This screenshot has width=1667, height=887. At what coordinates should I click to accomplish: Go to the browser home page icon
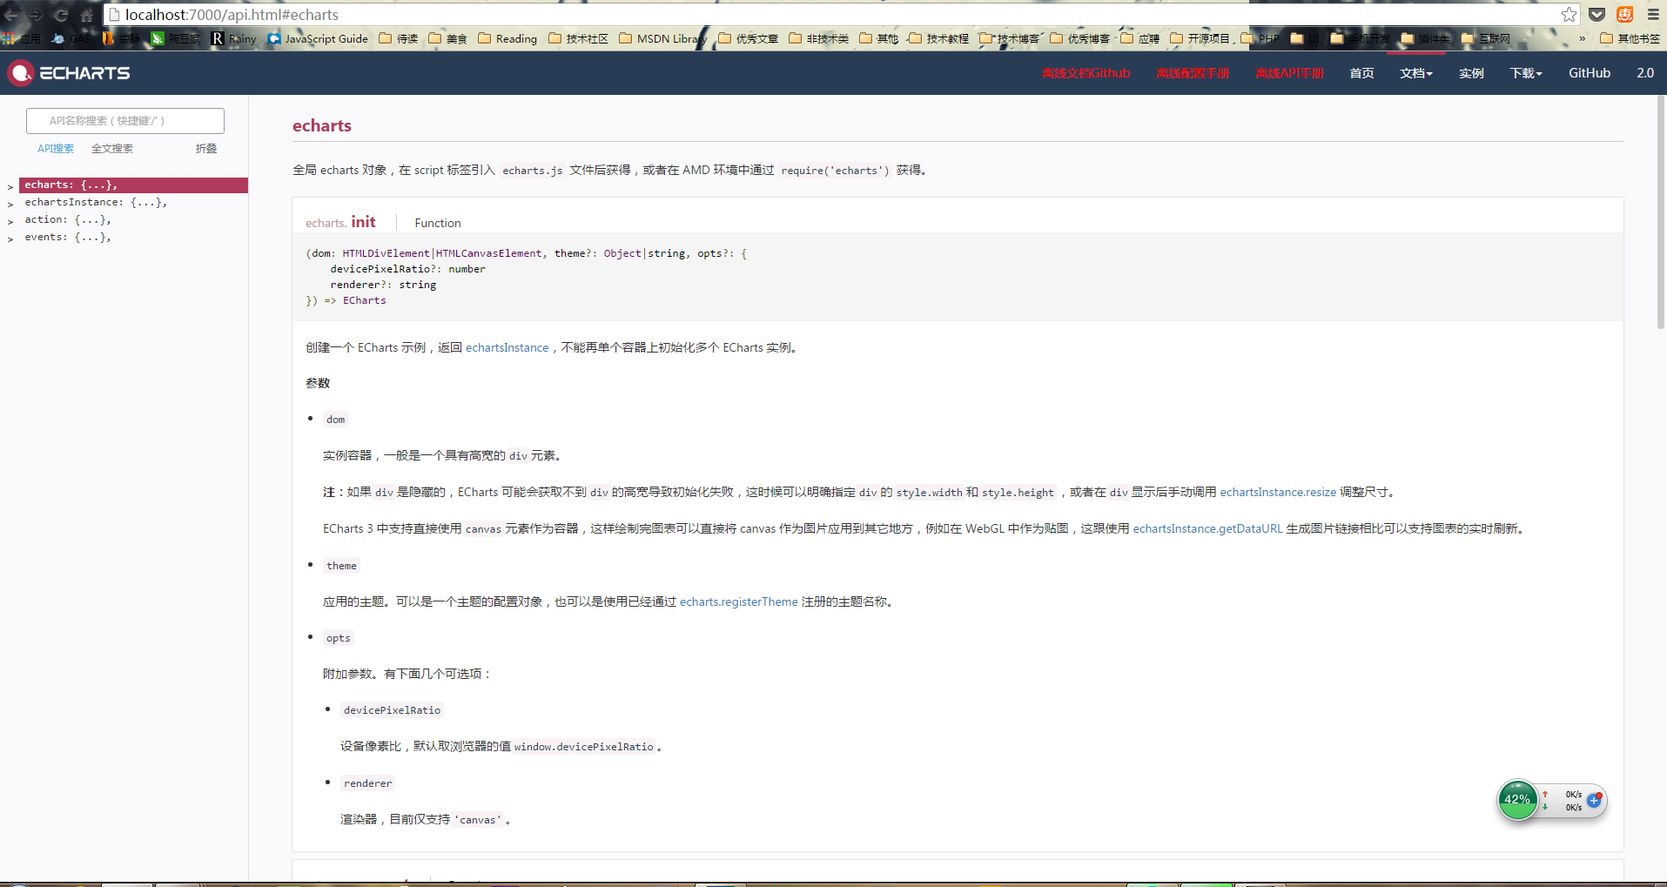pyautogui.click(x=86, y=15)
